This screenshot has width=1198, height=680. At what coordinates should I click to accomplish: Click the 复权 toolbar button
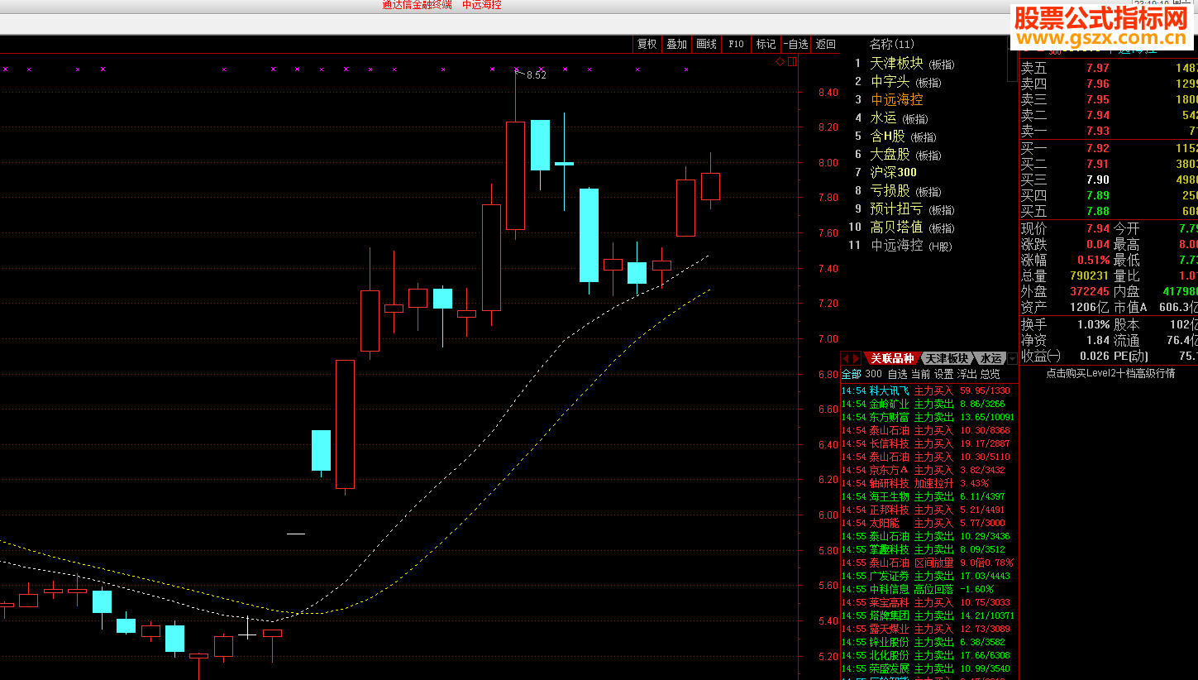(647, 45)
